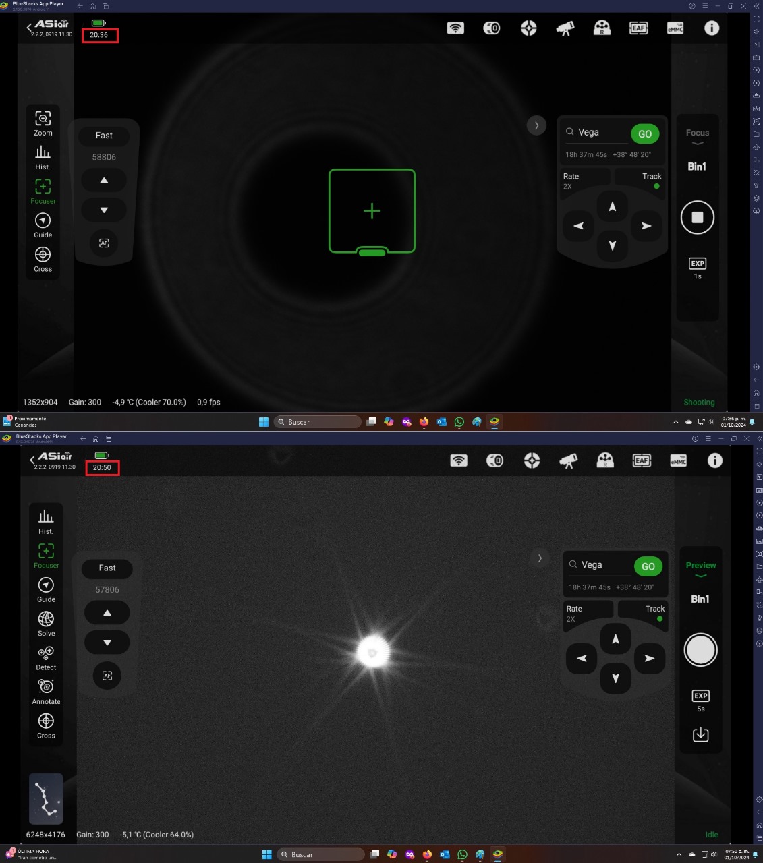Toggle the Focuser panel in Preview mode screen

point(46,556)
